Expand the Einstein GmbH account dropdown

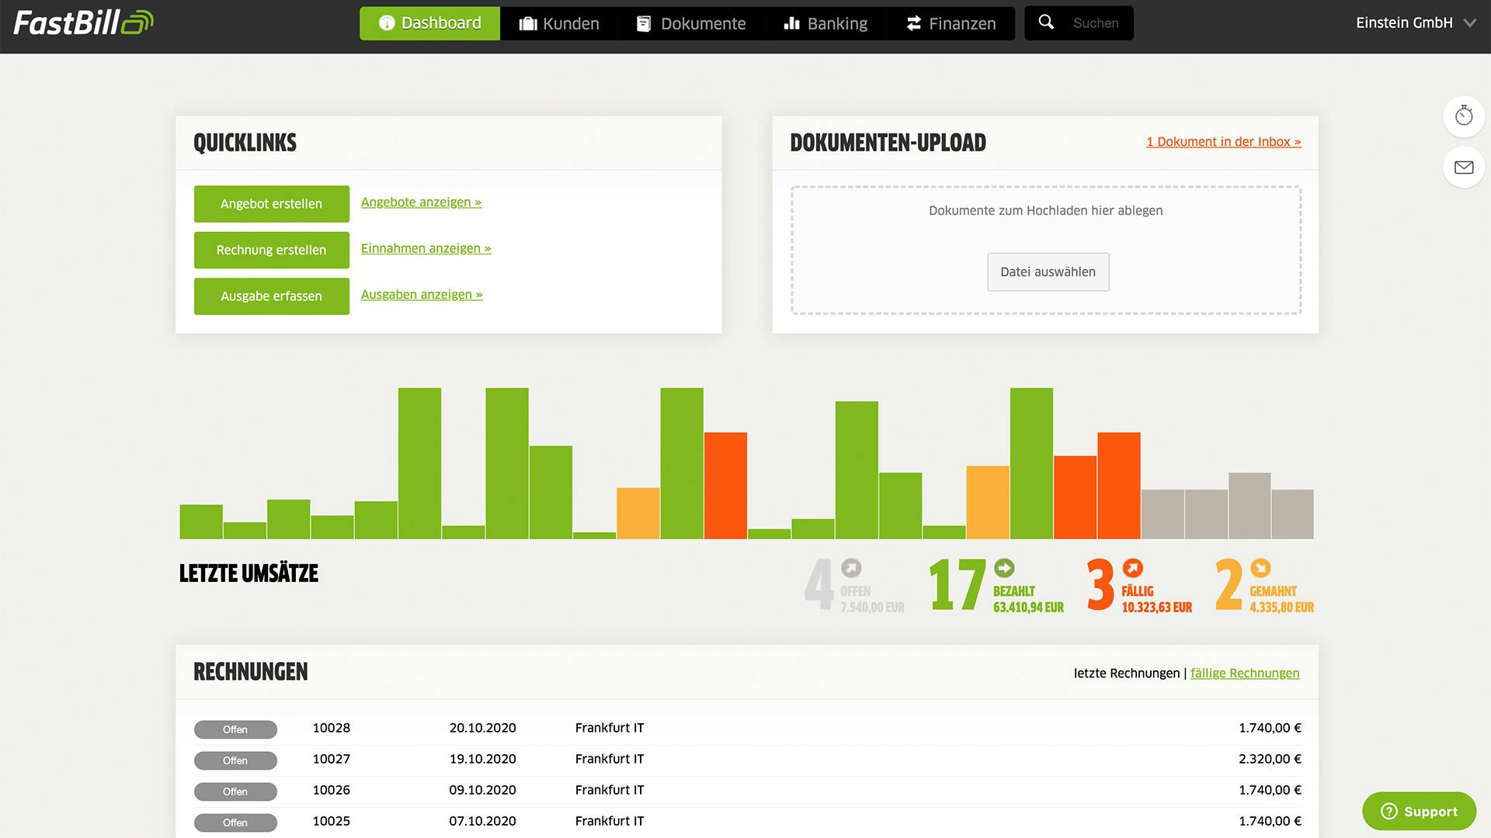point(1415,23)
